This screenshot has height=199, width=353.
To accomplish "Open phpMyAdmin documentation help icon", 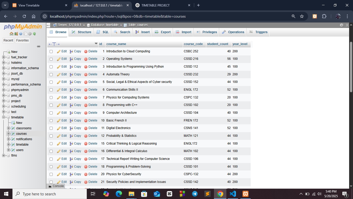I will [x=21, y=34].
